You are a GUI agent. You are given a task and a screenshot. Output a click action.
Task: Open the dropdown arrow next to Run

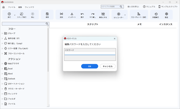pyautogui.click(x=15, y=15)
